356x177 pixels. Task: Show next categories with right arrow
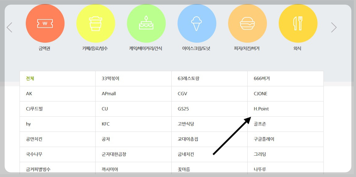coord(334,28)
